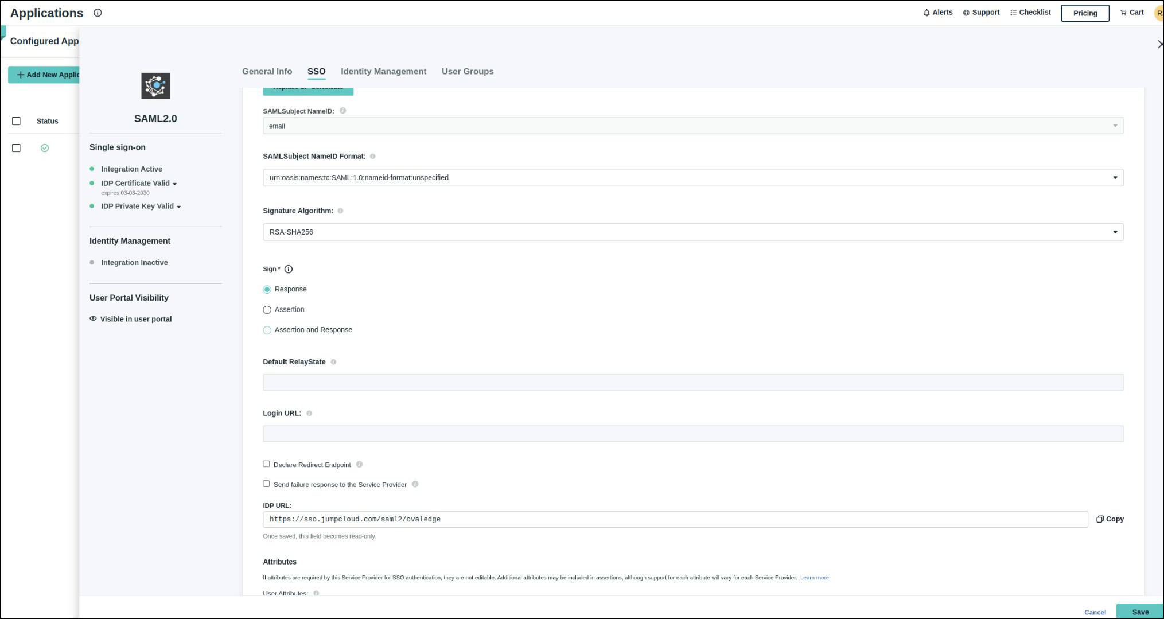Click the Save button
The height and width of the screenshot is (619, 1164).
[1139, 612]
